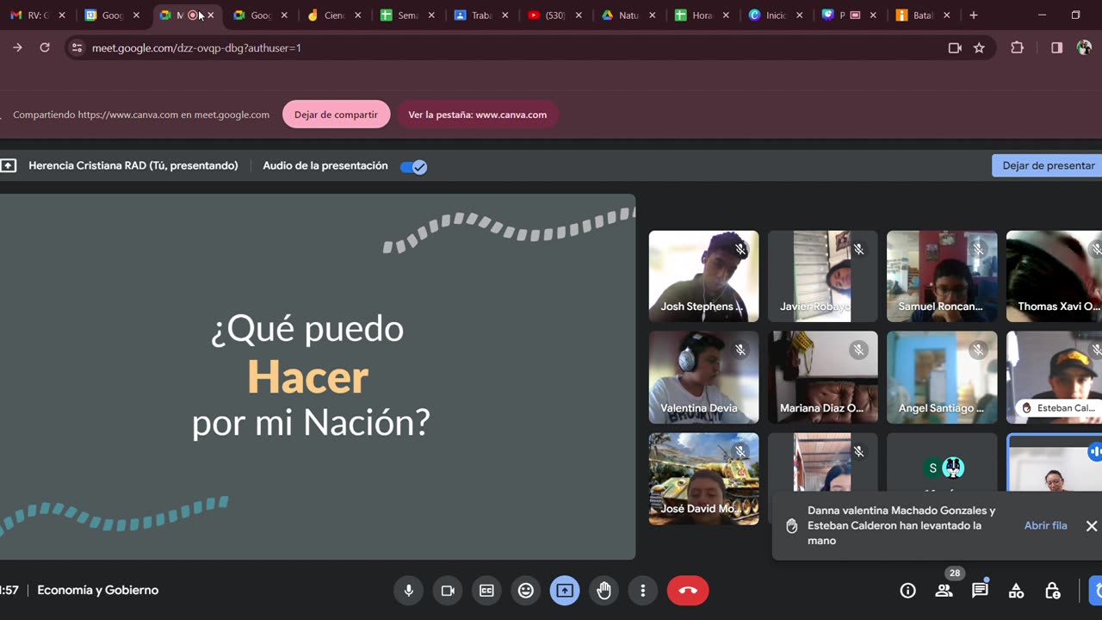Switch to the Batal tab
The height and width of the screenshot is (620, 1102).
pos(923,15)
